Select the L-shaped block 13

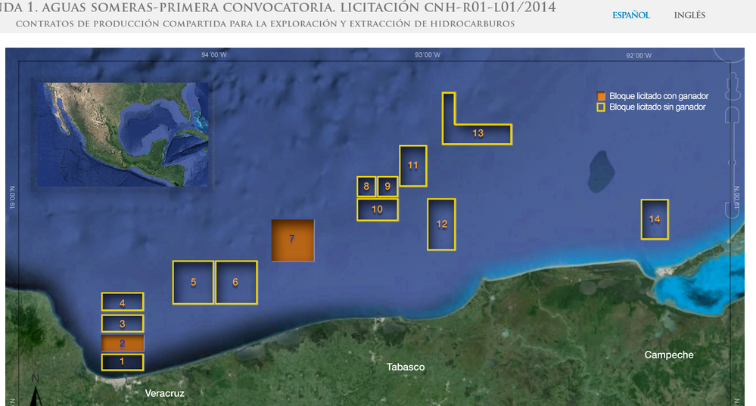click(478, 134)
